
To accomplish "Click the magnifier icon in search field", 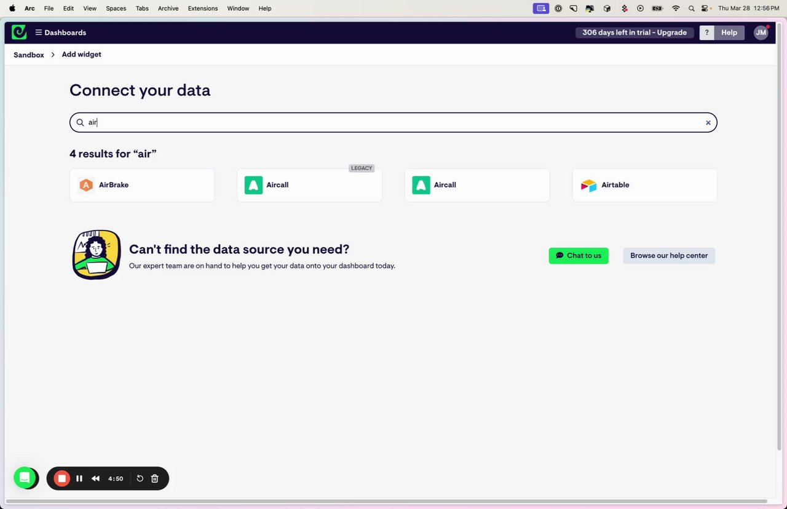I will pyautogui.click(x=80, y=122).
